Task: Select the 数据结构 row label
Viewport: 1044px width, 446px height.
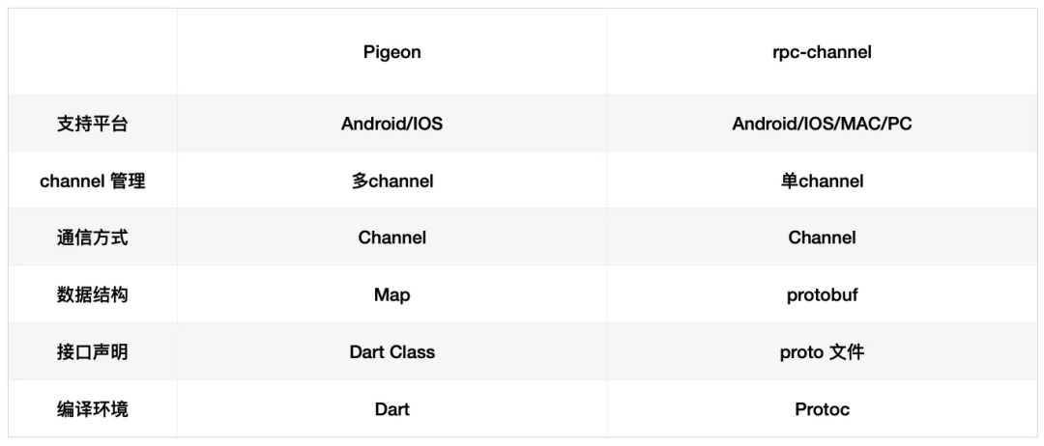Action: 92,294
